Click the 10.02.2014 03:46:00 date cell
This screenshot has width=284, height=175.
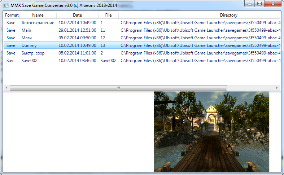pos(77,61)
